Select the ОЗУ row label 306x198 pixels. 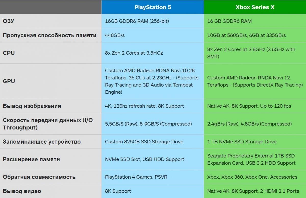click(x=8, y=21)
